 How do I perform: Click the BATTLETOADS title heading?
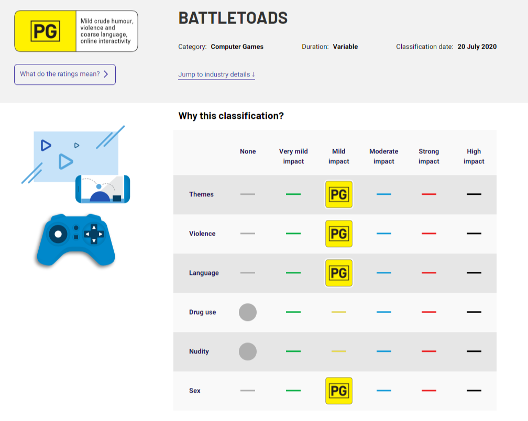pos(233,18)
